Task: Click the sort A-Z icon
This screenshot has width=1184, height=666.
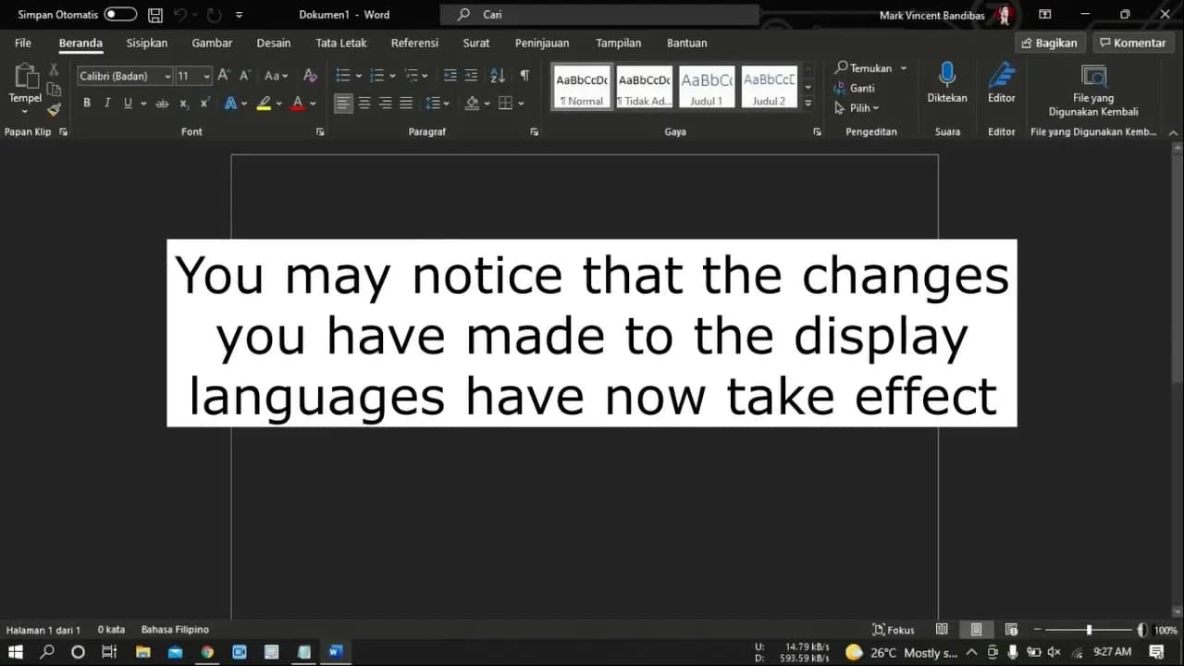Action: click(x=498, y=76)
